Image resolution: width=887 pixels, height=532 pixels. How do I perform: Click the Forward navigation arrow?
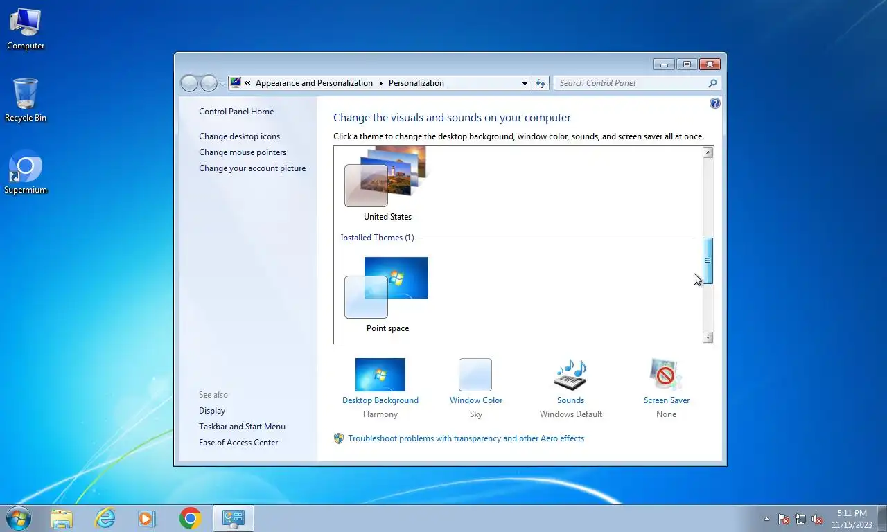coord(209,83)
